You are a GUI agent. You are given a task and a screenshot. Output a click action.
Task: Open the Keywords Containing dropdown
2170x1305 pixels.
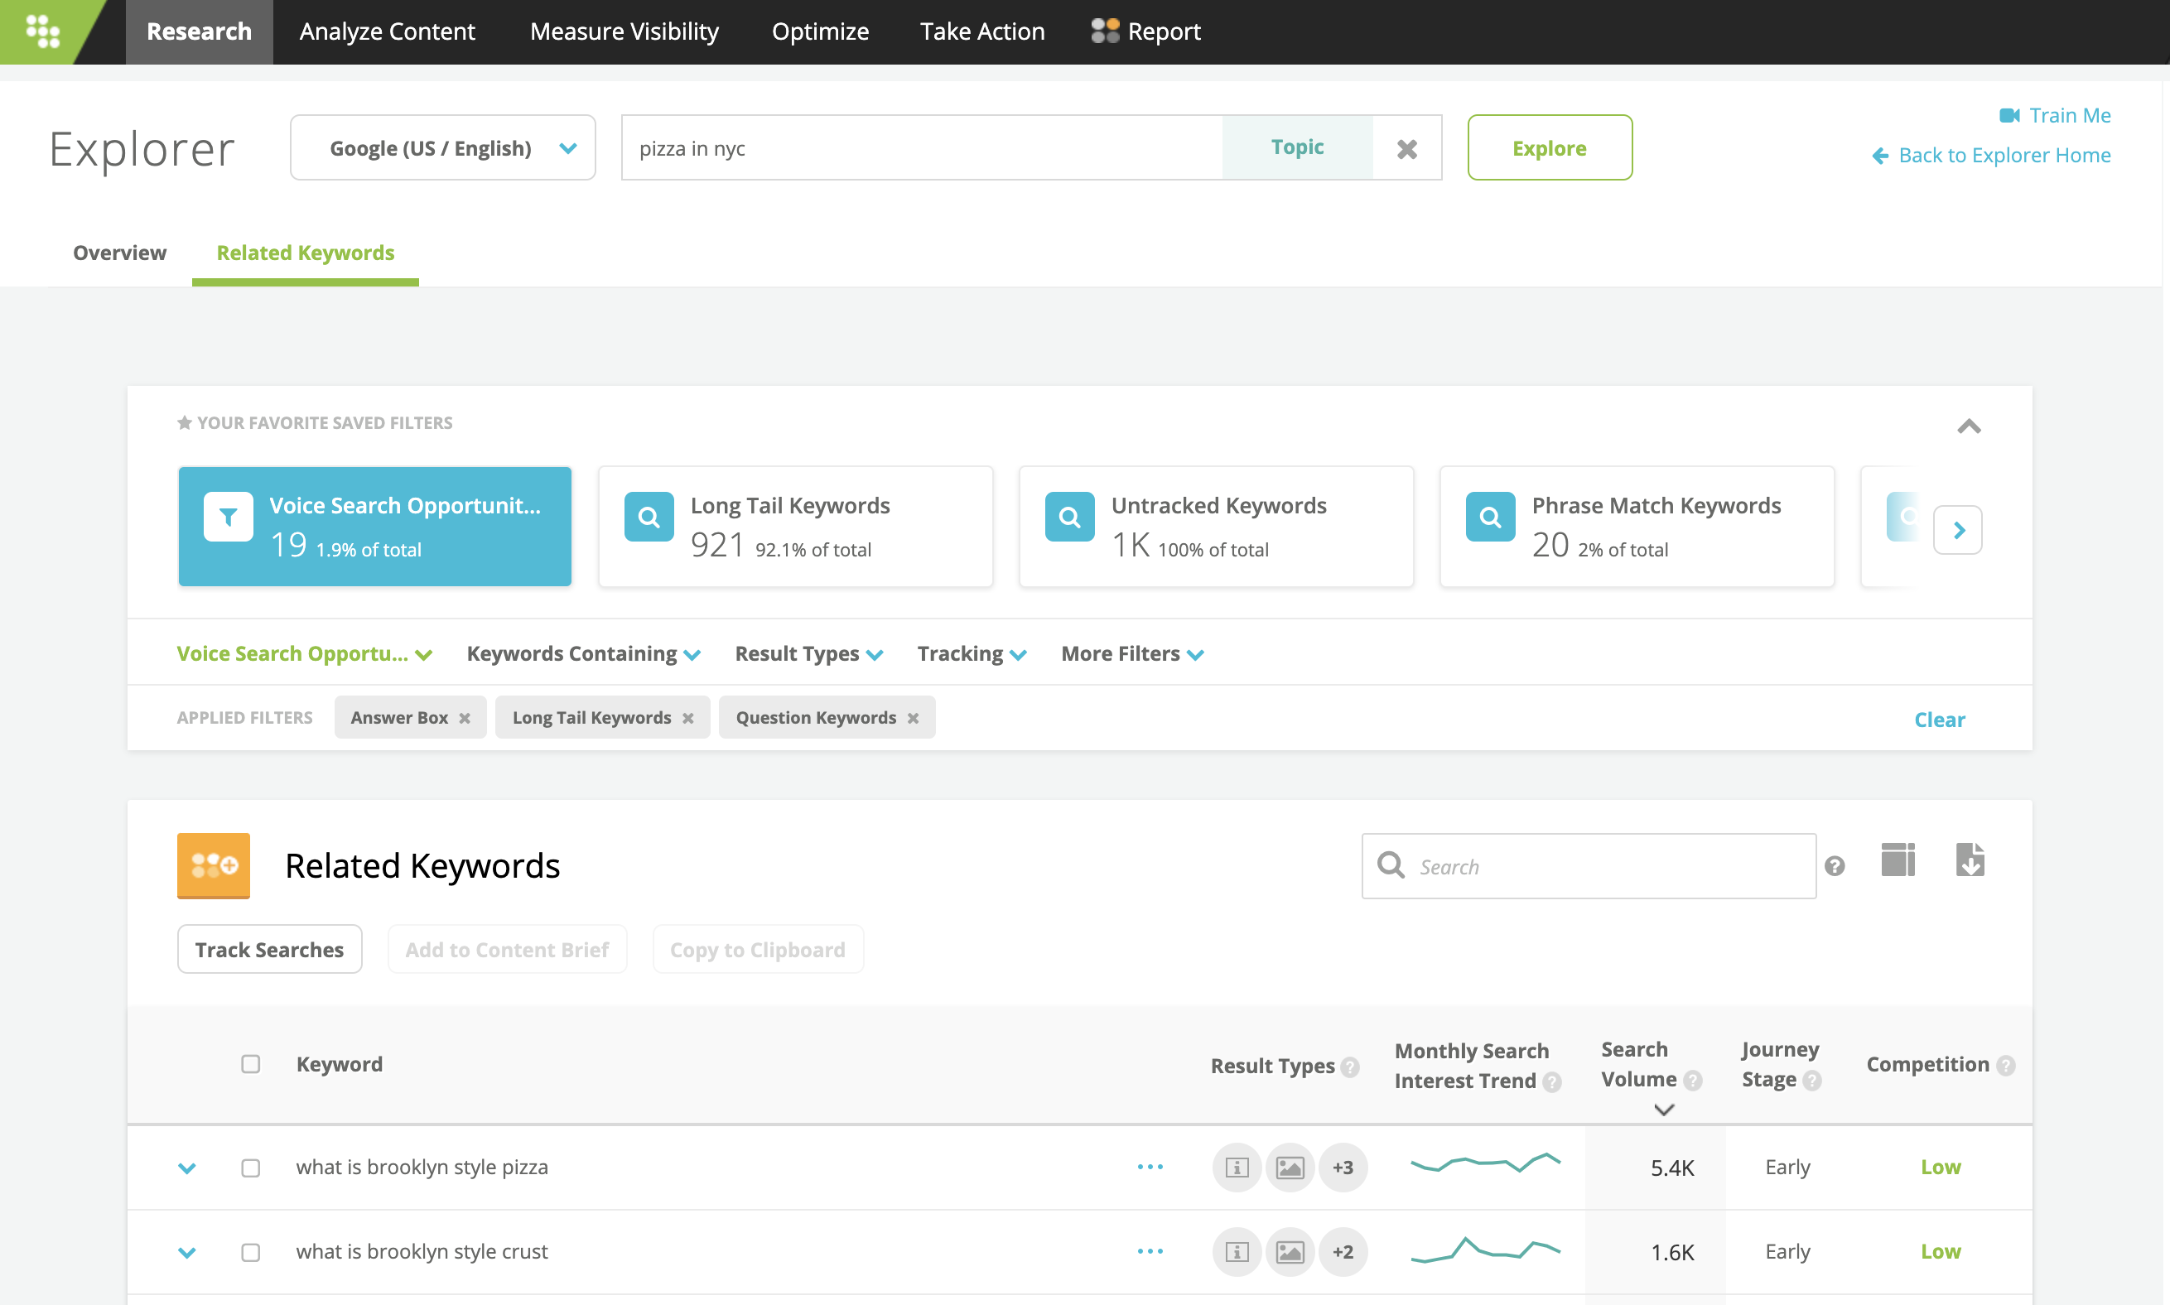[x=583, y=653]
